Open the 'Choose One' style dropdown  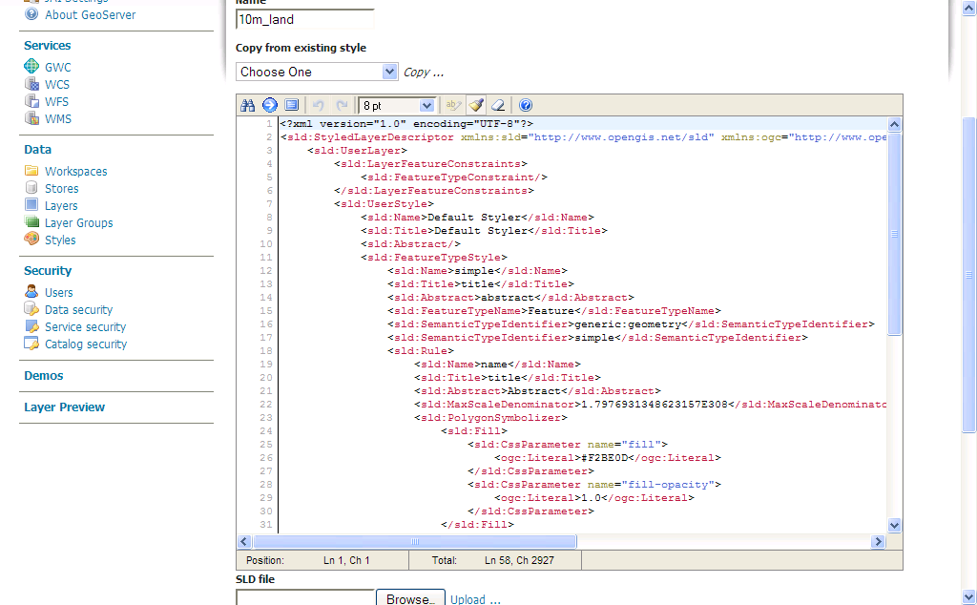tap(316, 71)
